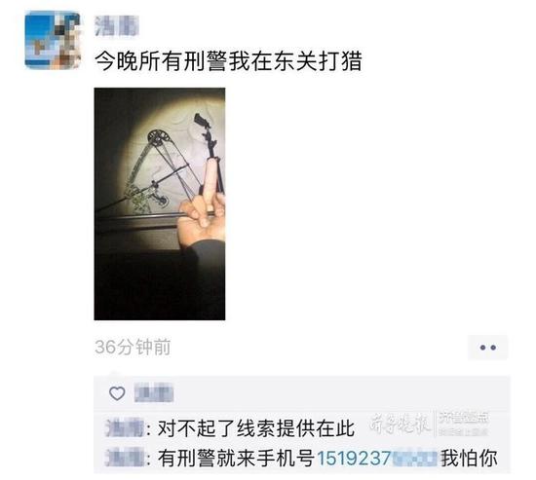Tap the dark lower area of photo
Viewport: 536px width, 480px height.
click(160, 287)
